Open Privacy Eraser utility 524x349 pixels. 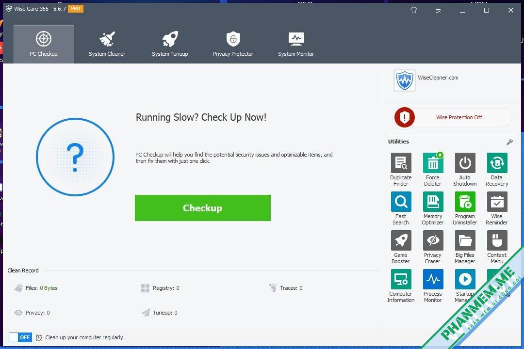[x=433, y=247]
